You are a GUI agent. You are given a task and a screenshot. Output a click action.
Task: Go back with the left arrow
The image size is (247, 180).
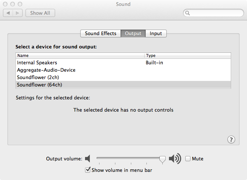point(8,13)
